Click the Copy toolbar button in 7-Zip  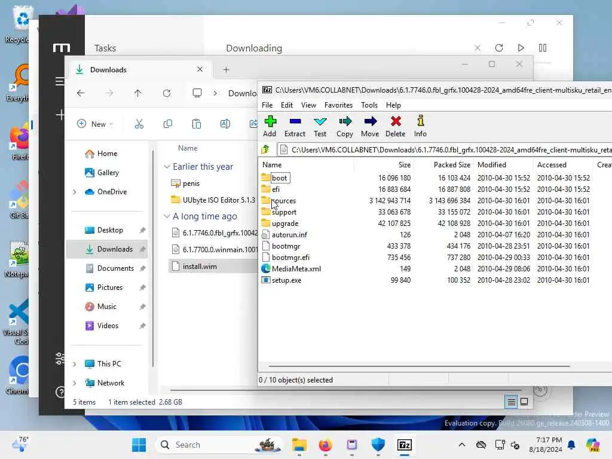click(345, 126)
